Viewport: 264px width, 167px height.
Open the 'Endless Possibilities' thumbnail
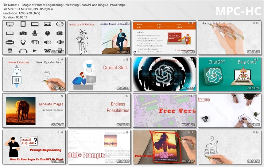pyautogui.click(x=99, y=110)
